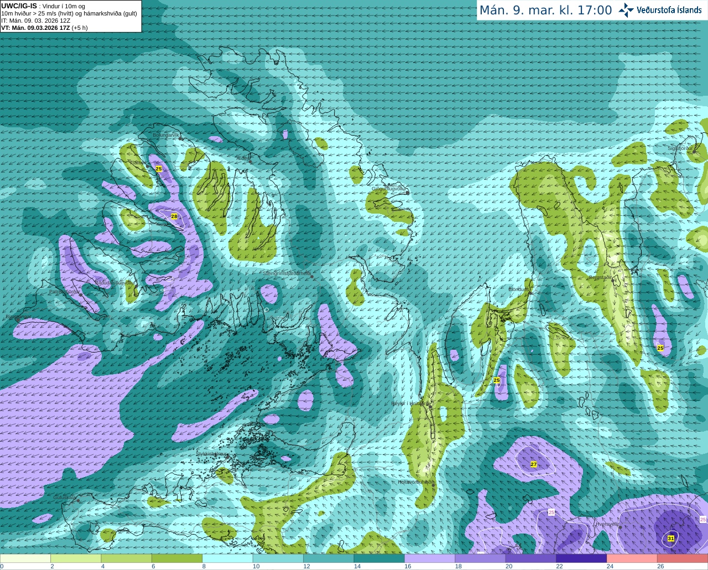Click the VT: Mán. 09.03.2026 17Z (+5 h) line
The width and height of the screenshot is (708, 570).
tap(44, 28)
